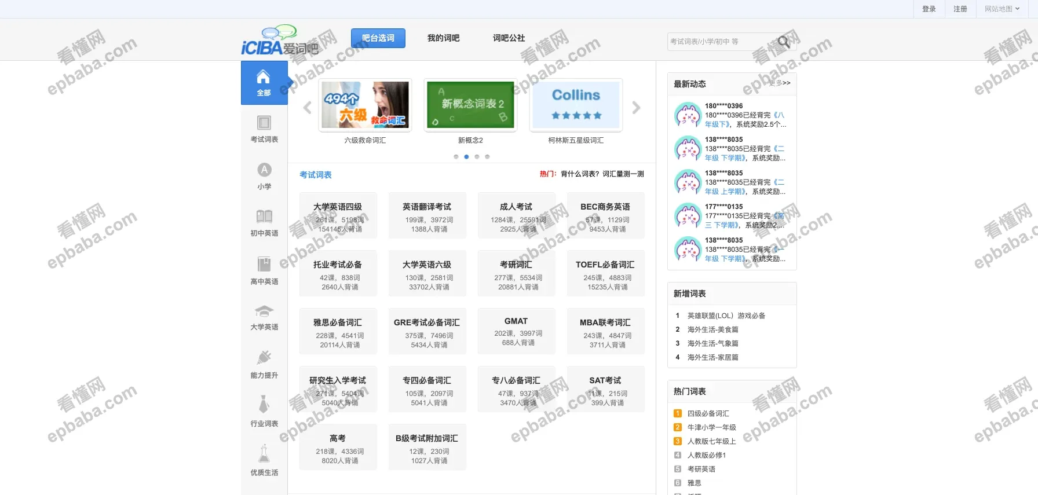
Task: Click 四级必备词汇 in 热门词表
Action: 708,414
